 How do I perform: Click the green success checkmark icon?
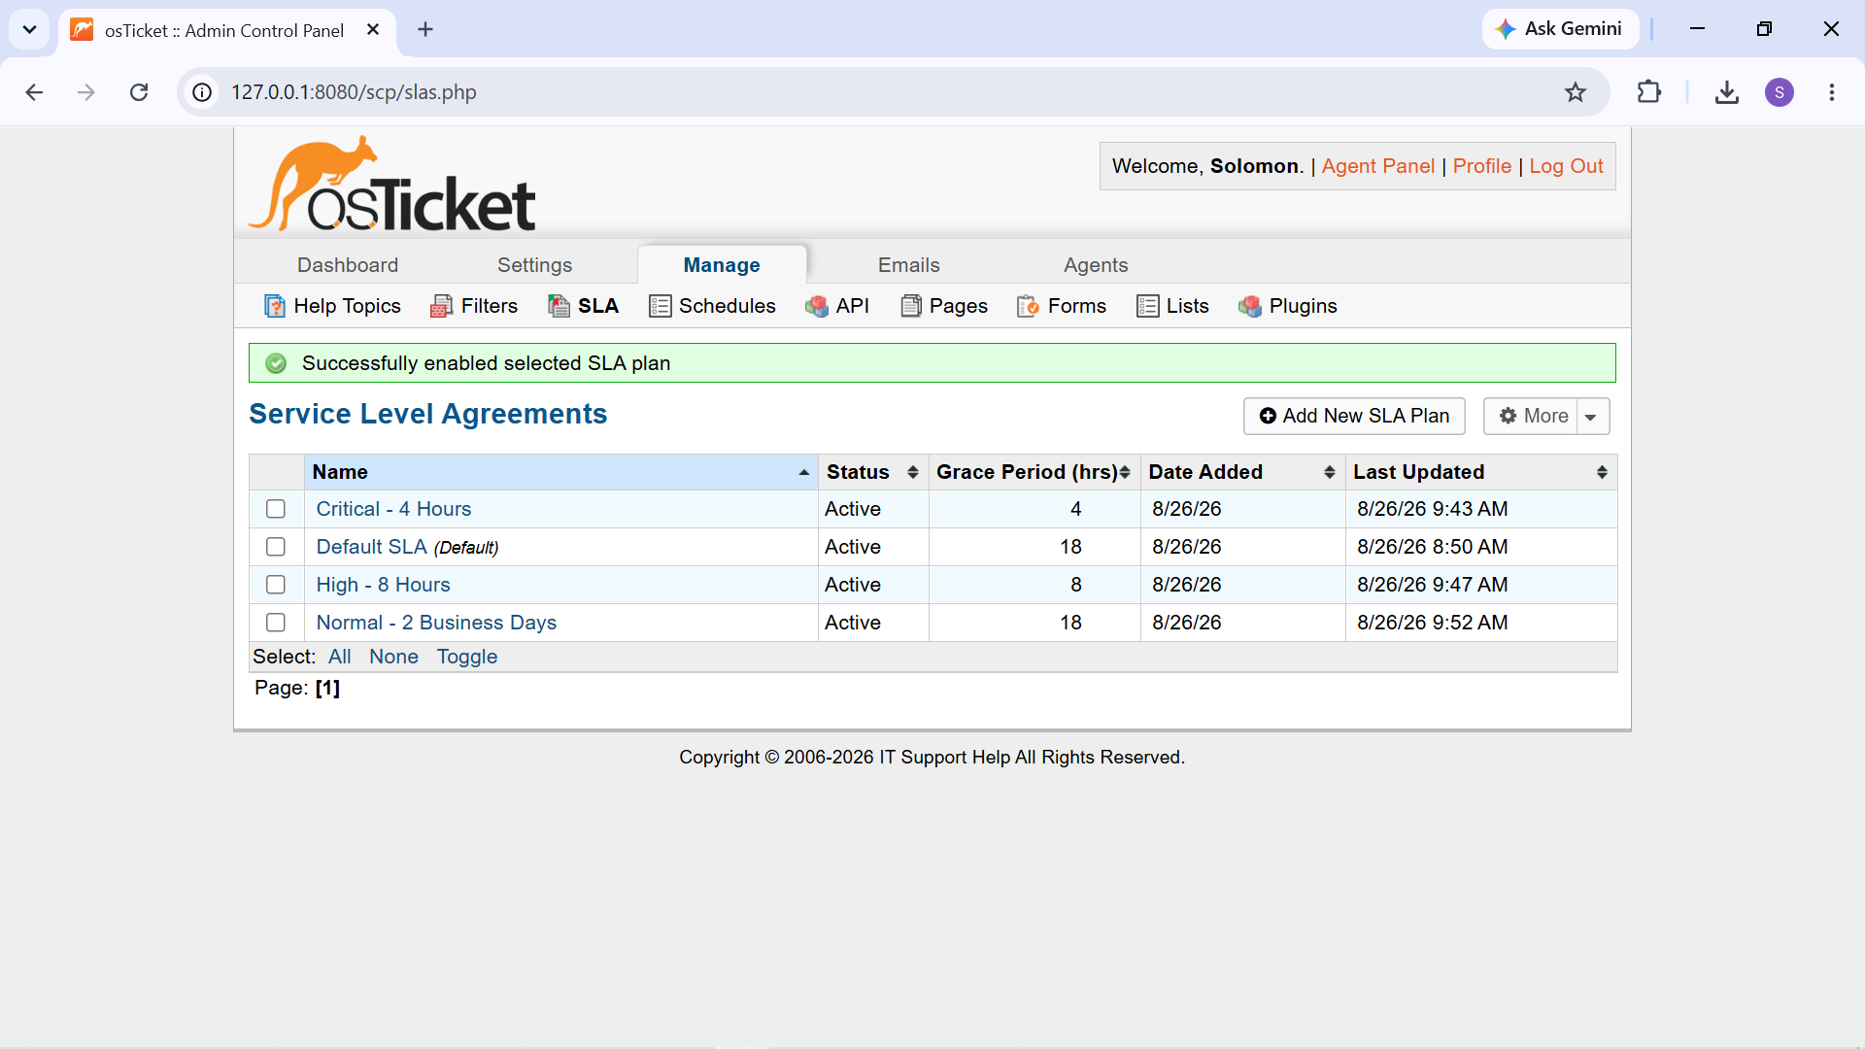(276, 363)
